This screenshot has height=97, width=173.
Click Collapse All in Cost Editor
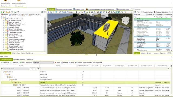click(x=14, y=63)
